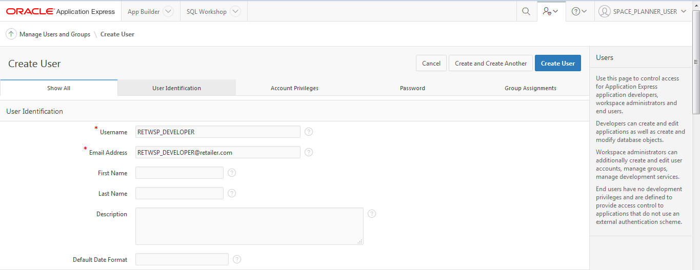700x270 pixels.
Task: Open the search magnifier icon
Action: click(526, 11)
